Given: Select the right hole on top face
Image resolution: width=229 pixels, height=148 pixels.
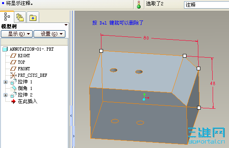Looking at the screenshot, I should click(x=139, y=72).
